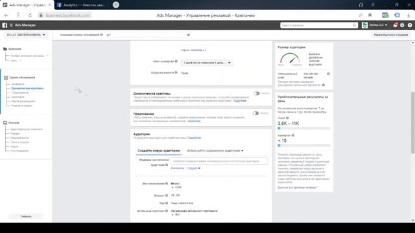The image size is (415, 233).
Task: Open Learn more link under Audience heading
Action: tap(195, 138)
